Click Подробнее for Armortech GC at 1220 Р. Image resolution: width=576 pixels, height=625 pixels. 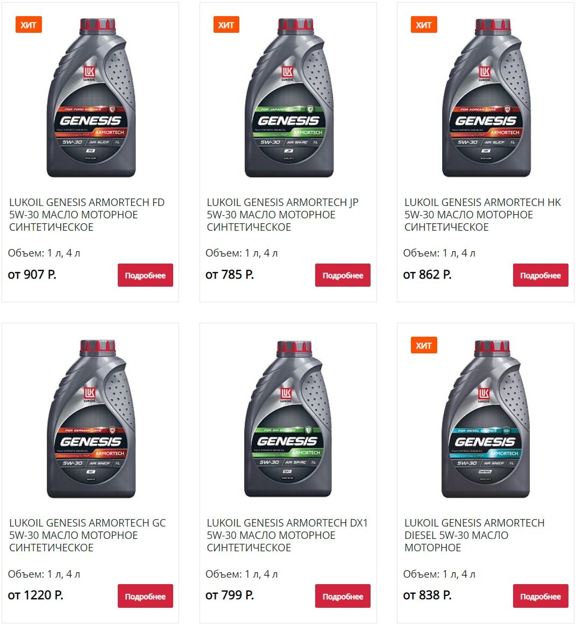click(x=145, y=596)
